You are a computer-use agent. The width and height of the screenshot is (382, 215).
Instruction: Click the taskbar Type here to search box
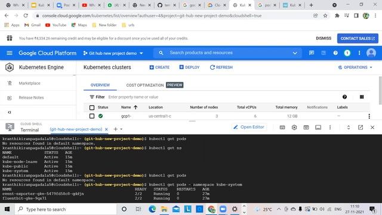[66, 209]
